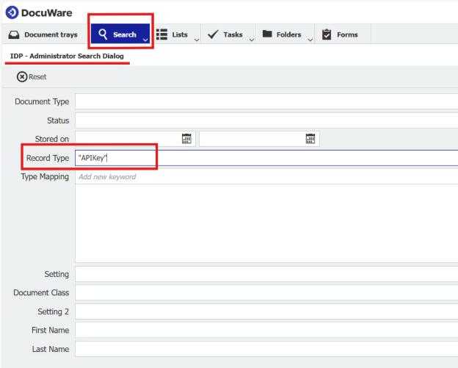The height and width of the screenshot is (368, 458).
Task: Select the Folders icon in the toolbar
Action: [x=267, y=35]
